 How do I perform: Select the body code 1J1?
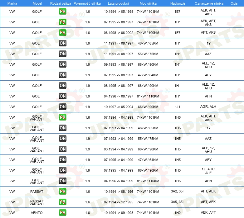click(178, 107)
